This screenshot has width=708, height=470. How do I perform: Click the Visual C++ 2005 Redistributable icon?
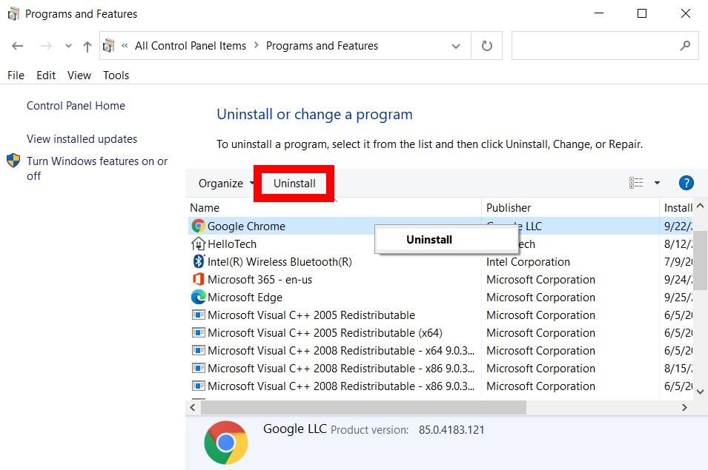point(197,315)
